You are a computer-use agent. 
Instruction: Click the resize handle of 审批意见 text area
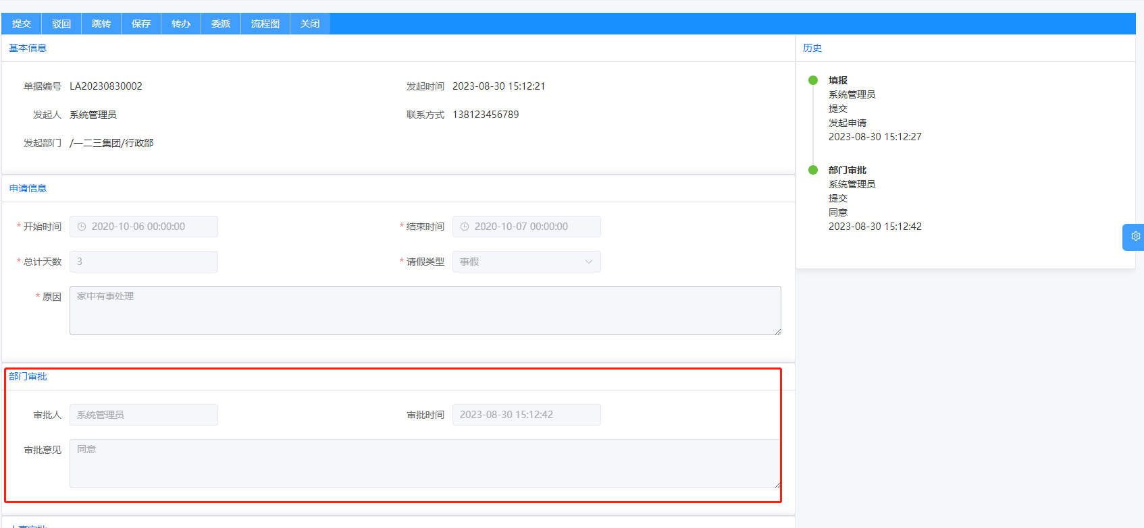click(x=778, y=484)
